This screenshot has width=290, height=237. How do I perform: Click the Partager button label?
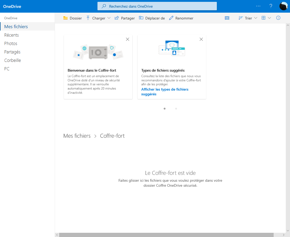[128, 18]
